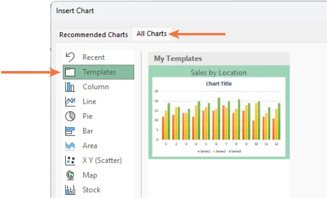Click the Series1 legend entry in preview
Image resolution: width=327 pixels, height=198 pixels.
click(x=204, y=151)
